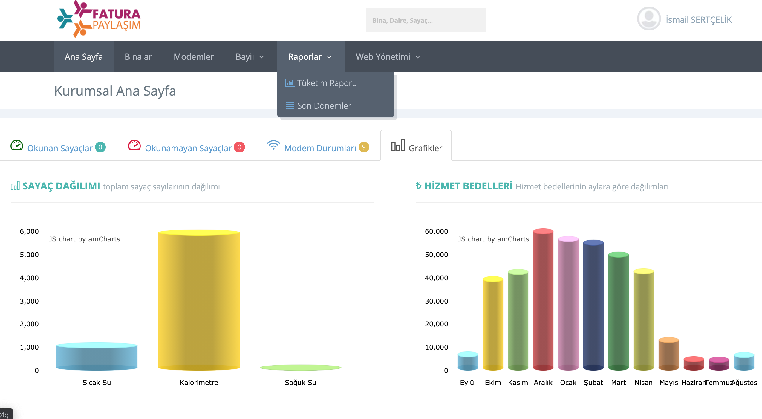Image resolution: width=762 pixels, height=419 pixels.
Task: Open Modemler from the navigation bar
Action: (194, 56)
